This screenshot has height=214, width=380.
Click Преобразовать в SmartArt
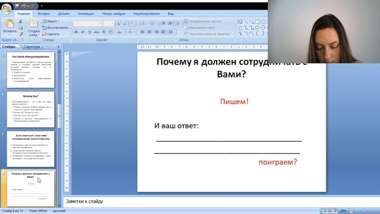pos(208,34)
